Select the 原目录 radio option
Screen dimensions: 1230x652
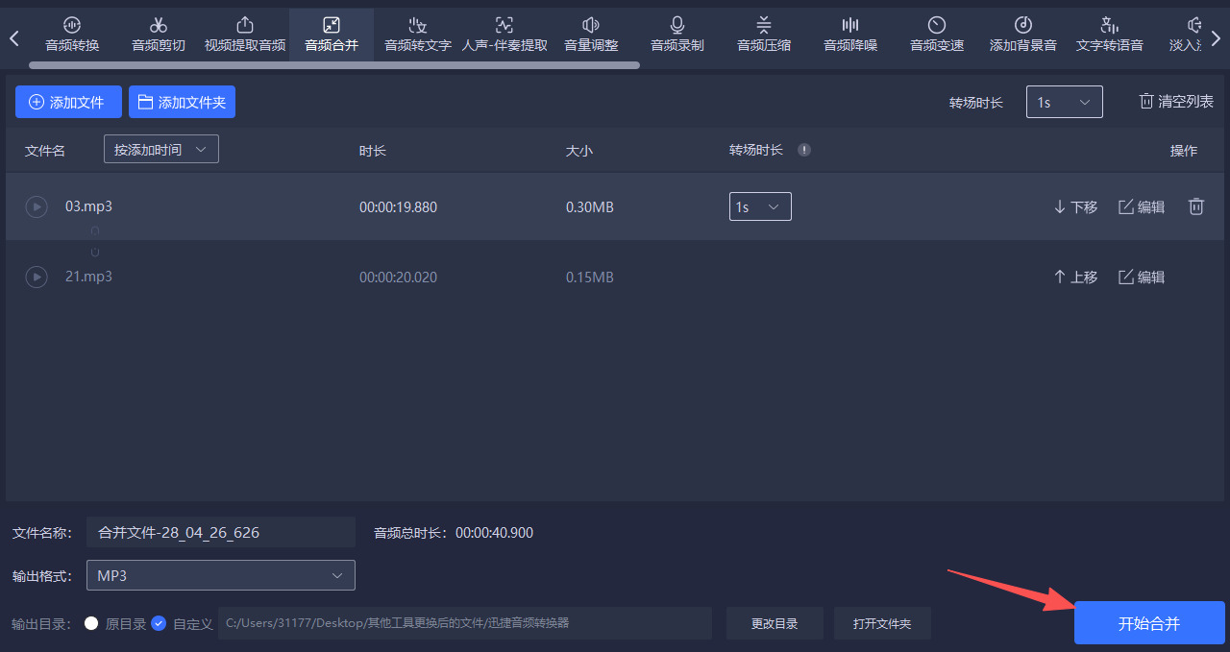92,623
